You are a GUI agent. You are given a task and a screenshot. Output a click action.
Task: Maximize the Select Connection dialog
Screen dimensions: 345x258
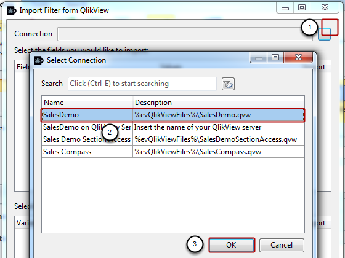point(275,58)
